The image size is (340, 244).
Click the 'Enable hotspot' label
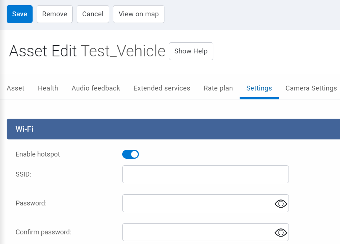38,154
